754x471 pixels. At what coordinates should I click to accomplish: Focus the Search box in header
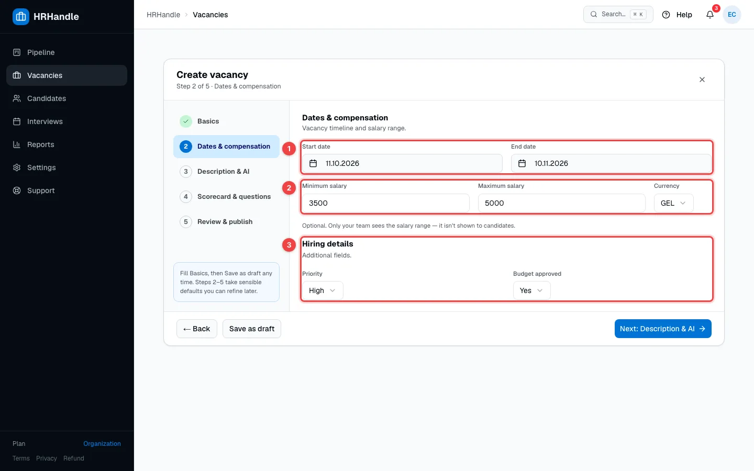618,15
